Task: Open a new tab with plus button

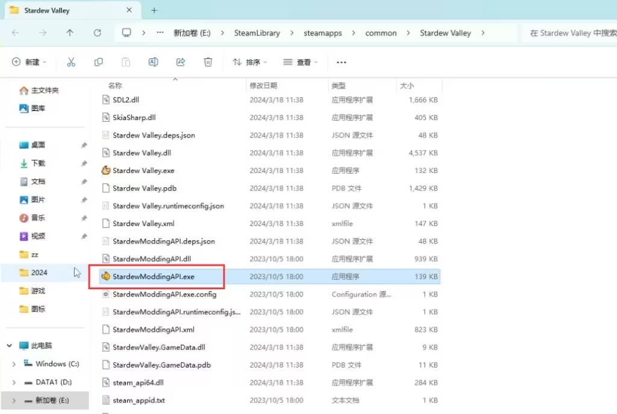Action: [154, 11]
